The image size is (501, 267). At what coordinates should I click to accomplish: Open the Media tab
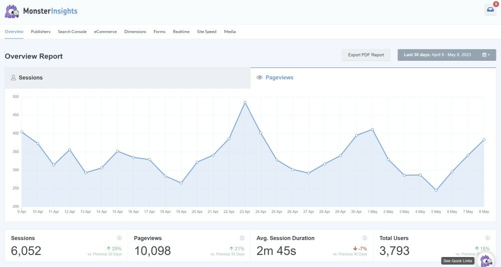click(x=229, y=31)
